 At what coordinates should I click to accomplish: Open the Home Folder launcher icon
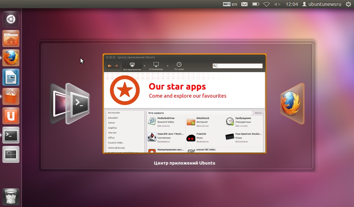pyautogui.click(x=11, y=39)
